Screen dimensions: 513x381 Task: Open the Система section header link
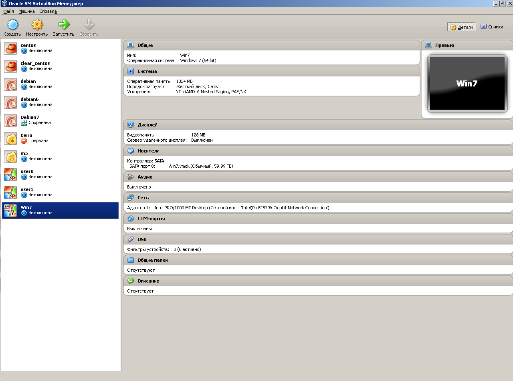[x=147, y=71]
